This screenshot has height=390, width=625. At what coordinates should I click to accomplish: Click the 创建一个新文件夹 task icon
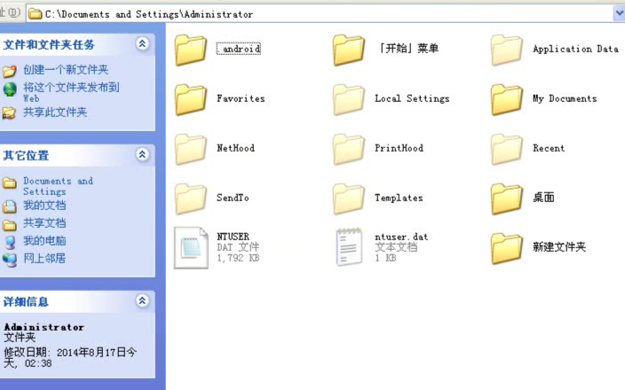point(10,71)
